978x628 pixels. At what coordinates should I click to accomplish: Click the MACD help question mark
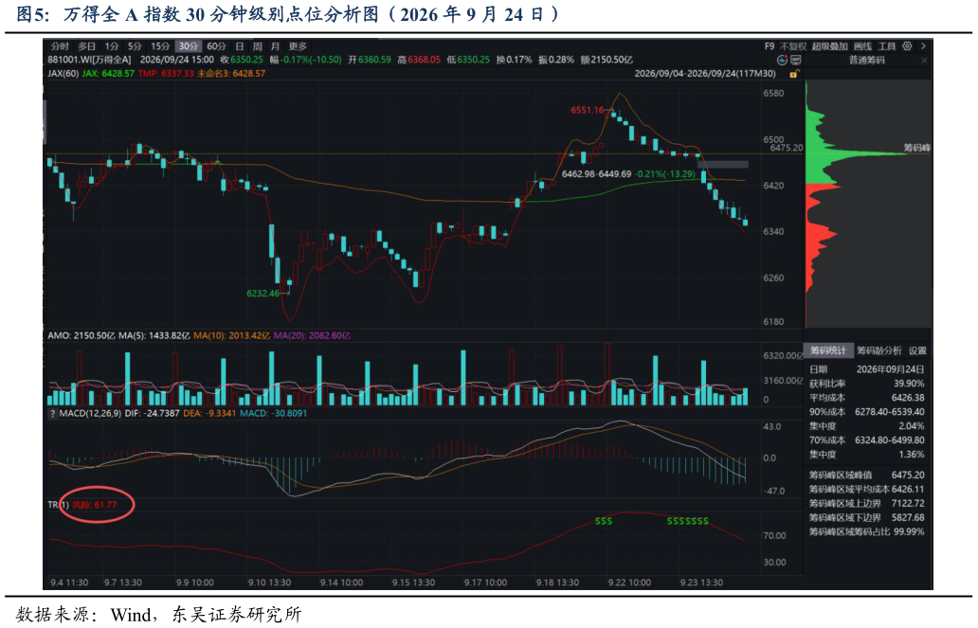(x=52, y=414)
